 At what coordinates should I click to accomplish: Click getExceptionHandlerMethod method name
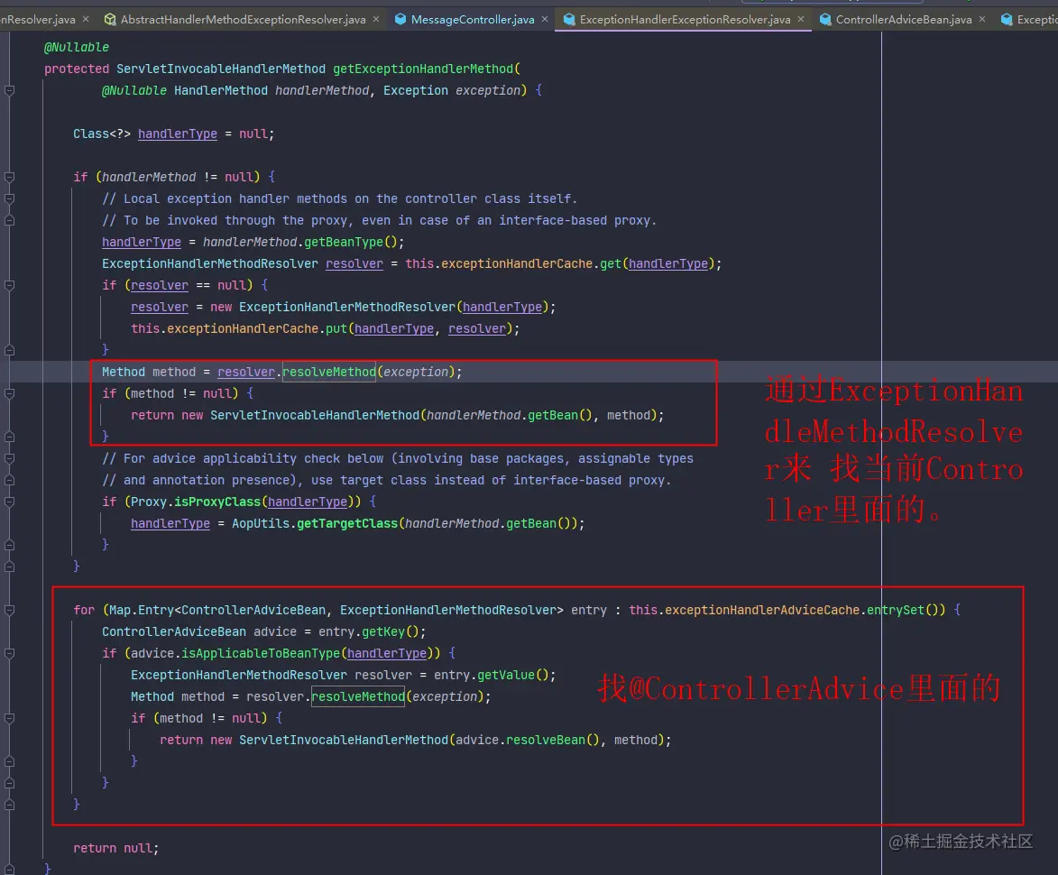coord(423,69)
